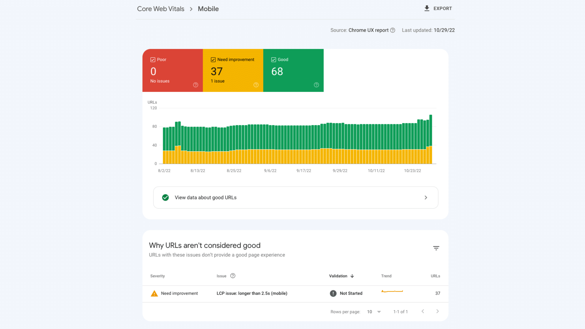Screen dimensions: 585x329
Task: Click help icon in Poor card
Action: (x=196, y=85)
